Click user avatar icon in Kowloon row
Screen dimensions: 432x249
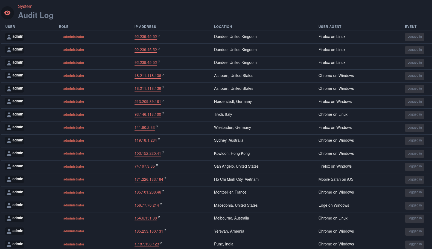pyautogui.click(x=9, y=153)
